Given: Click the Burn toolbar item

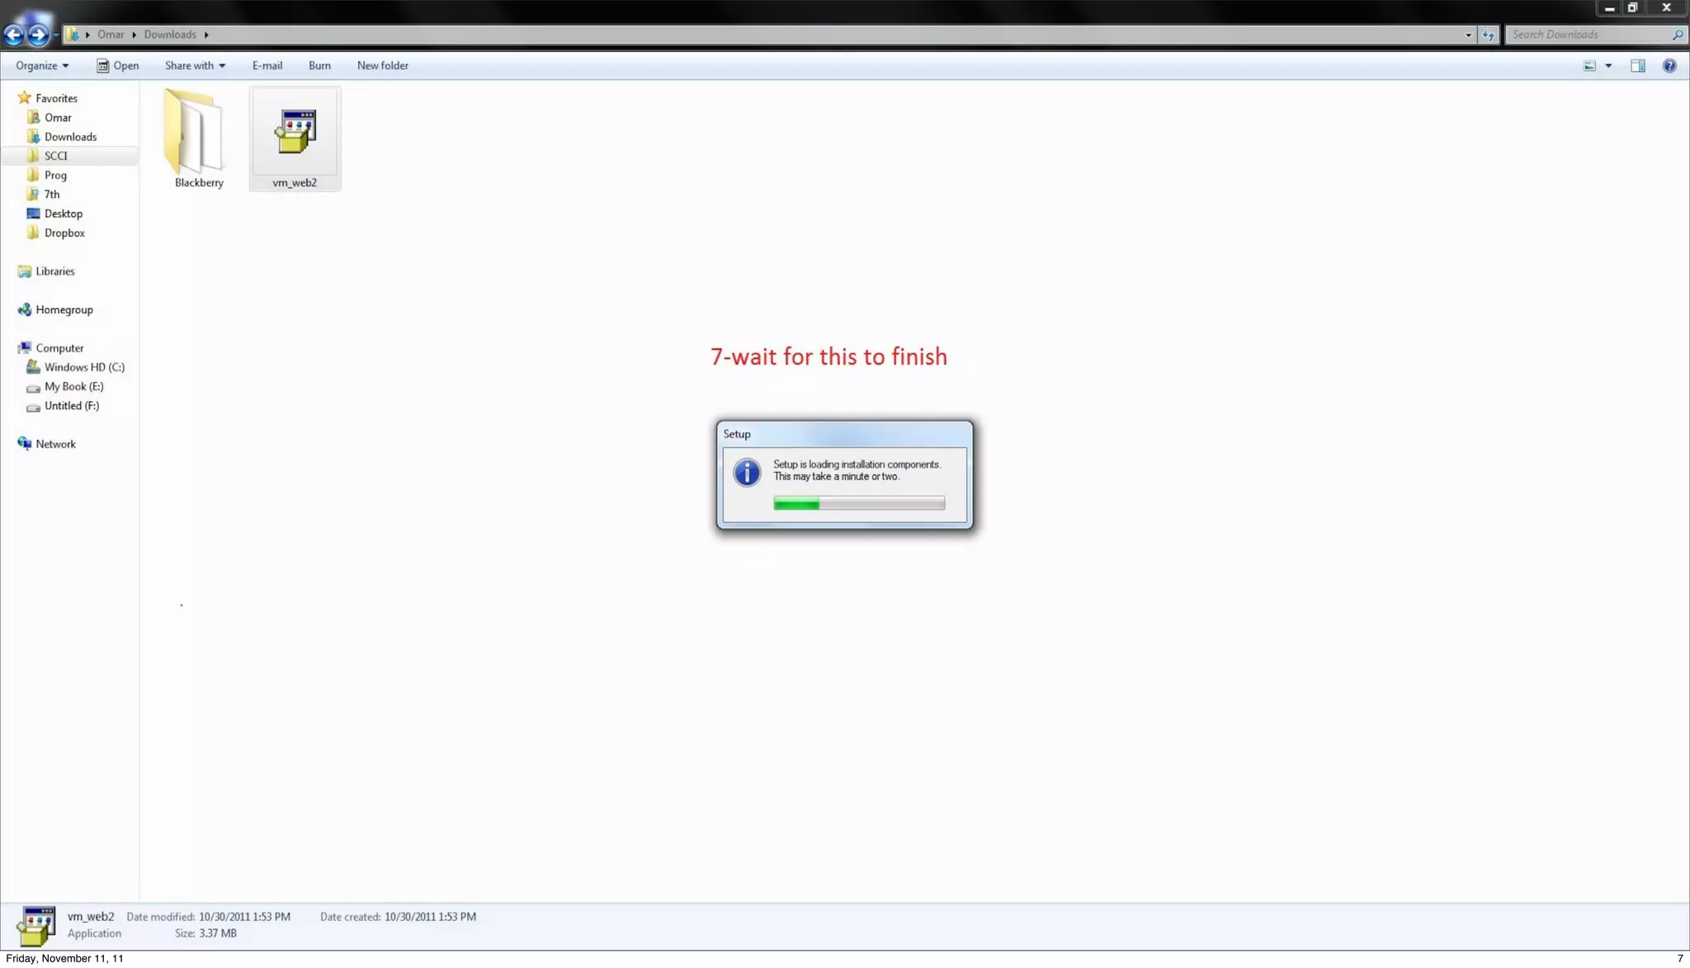Looking at the screenshot, I should (x=319, y=66).
